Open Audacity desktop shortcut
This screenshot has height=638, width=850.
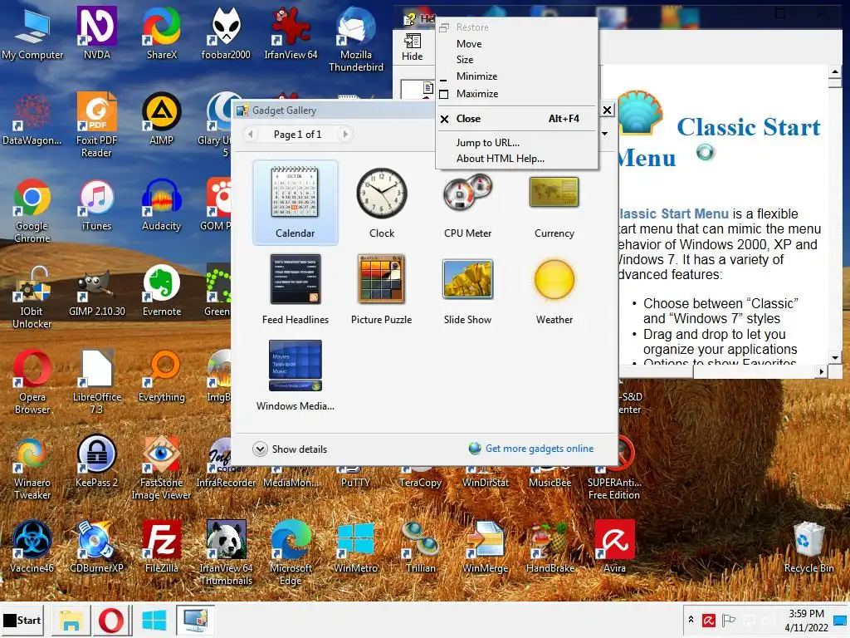[162, 205]
